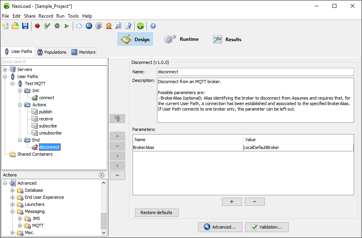362x238 pixels.
Task: Collapse the End container
Action: tap(20, 140)
